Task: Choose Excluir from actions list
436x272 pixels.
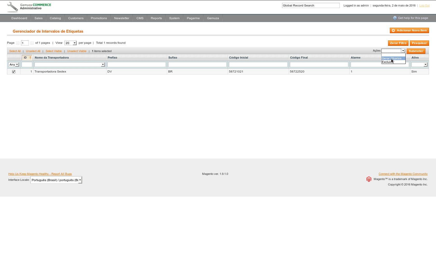Action: coord(393,62)
